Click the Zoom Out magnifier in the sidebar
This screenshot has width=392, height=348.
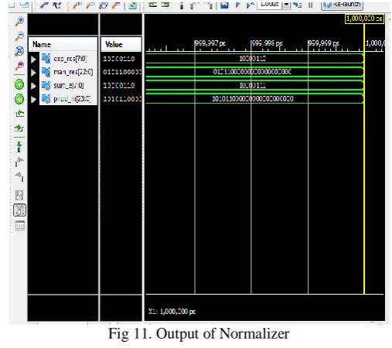click(19, 36)
